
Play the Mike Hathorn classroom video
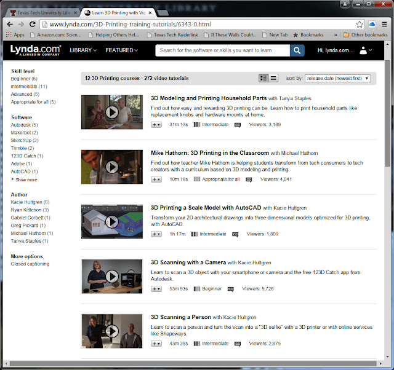pos(112,167)
